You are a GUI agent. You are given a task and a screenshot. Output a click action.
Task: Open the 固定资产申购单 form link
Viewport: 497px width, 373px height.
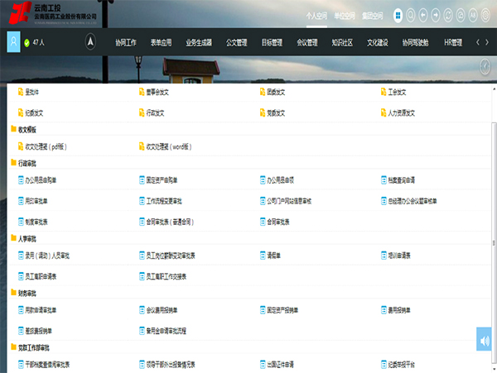(162, 180)
